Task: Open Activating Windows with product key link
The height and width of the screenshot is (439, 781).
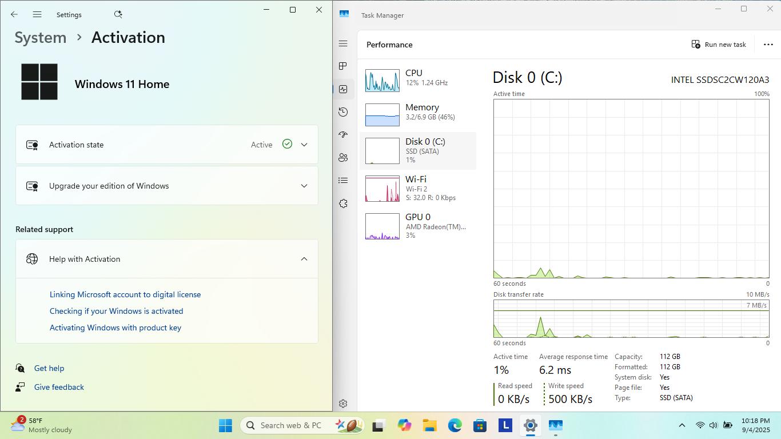Action: 115,328
